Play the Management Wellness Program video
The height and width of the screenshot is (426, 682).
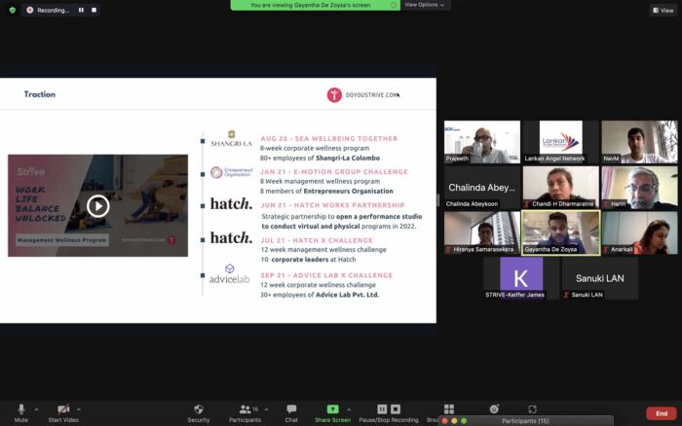(97, 205)
